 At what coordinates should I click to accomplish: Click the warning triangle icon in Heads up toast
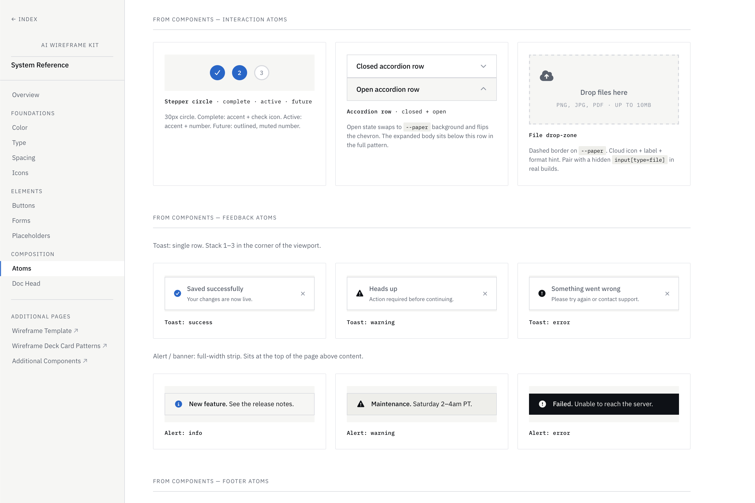click(x=360, y=294)
